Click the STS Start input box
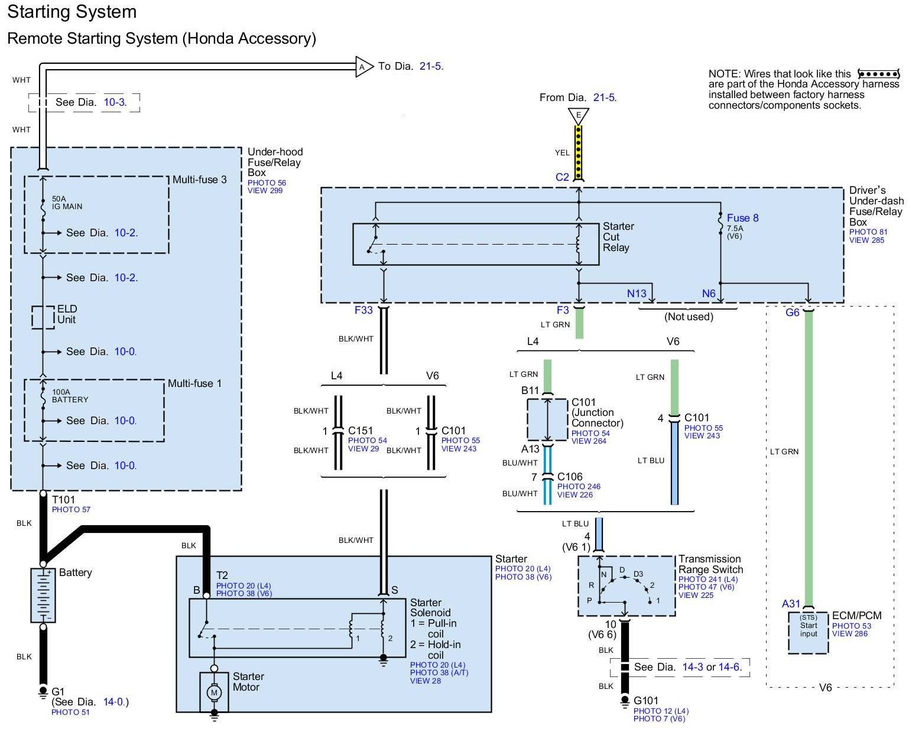This screenshot has width=912, height=732. tap(808, 630)
